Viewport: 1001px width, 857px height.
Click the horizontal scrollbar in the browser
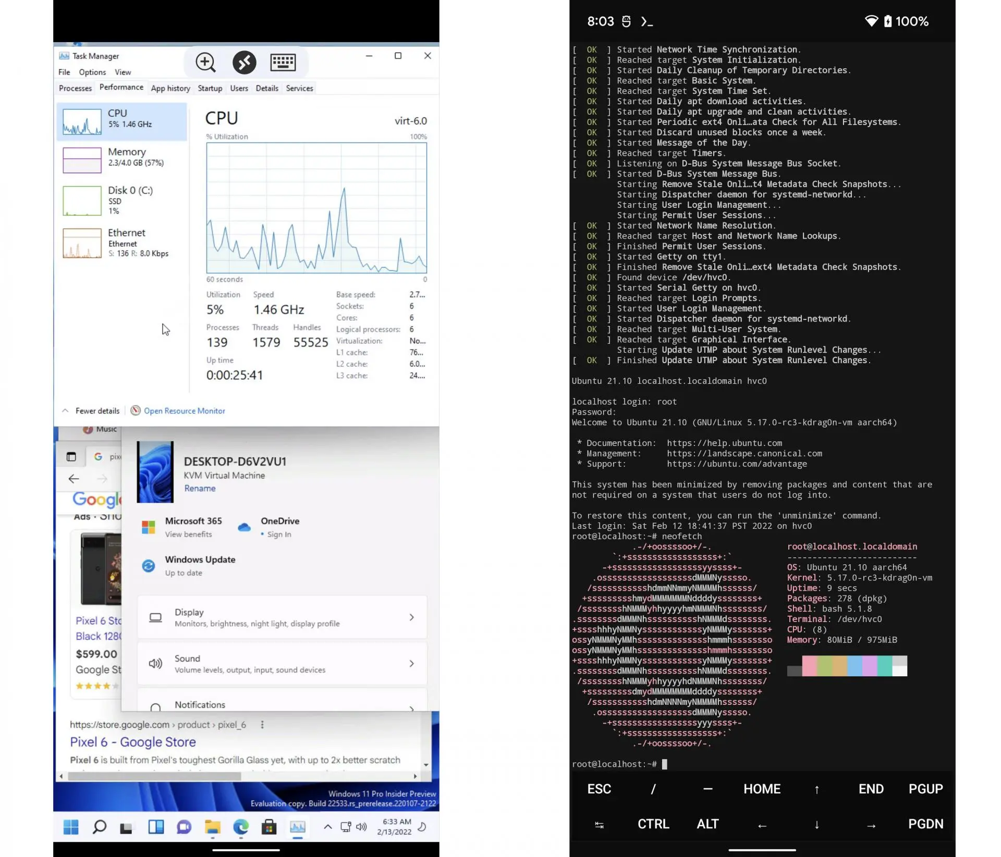(x=154, y=776)
